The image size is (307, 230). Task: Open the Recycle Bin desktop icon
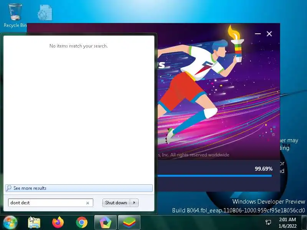[x=15, y=15]
